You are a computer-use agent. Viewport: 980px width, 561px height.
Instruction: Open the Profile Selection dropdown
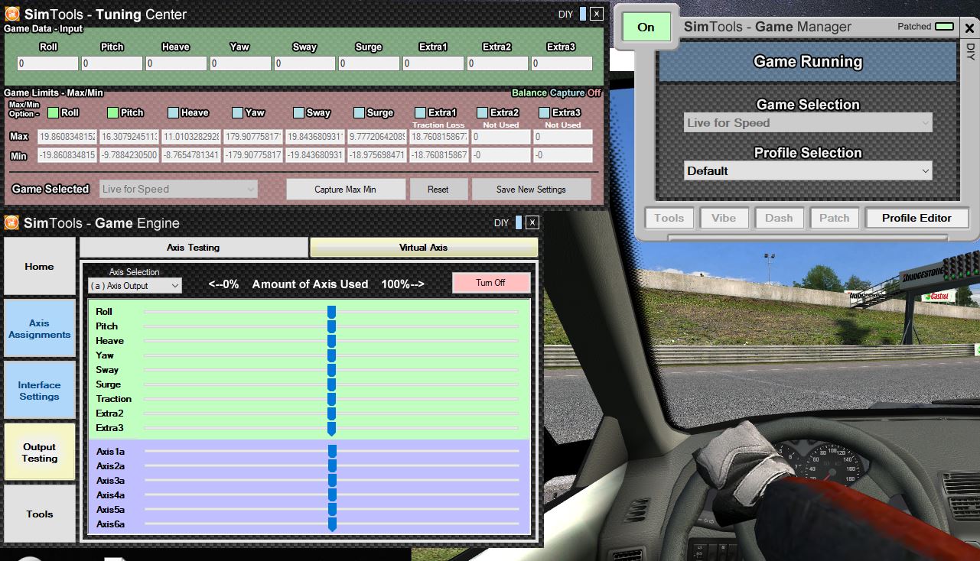(808, 170)
